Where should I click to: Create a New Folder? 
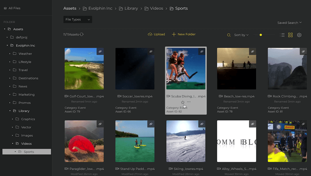coord(184,34)
